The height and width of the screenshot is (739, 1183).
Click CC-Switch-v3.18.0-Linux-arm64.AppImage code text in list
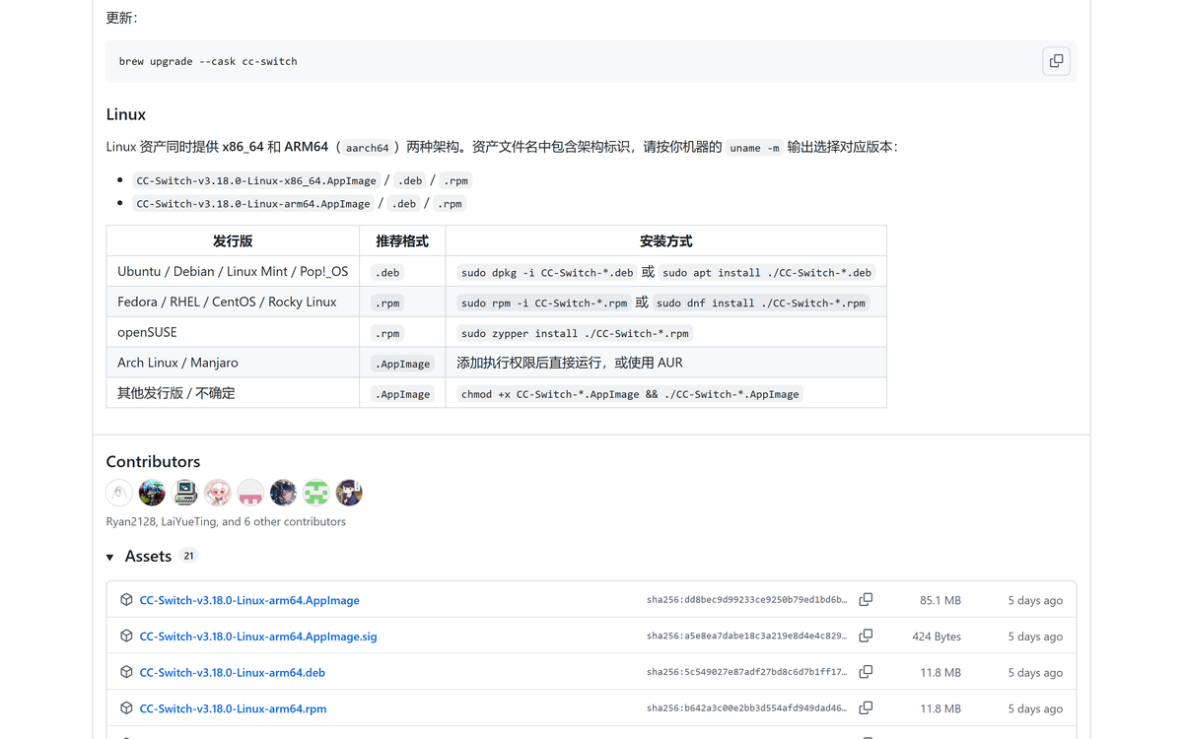point(253,203)
